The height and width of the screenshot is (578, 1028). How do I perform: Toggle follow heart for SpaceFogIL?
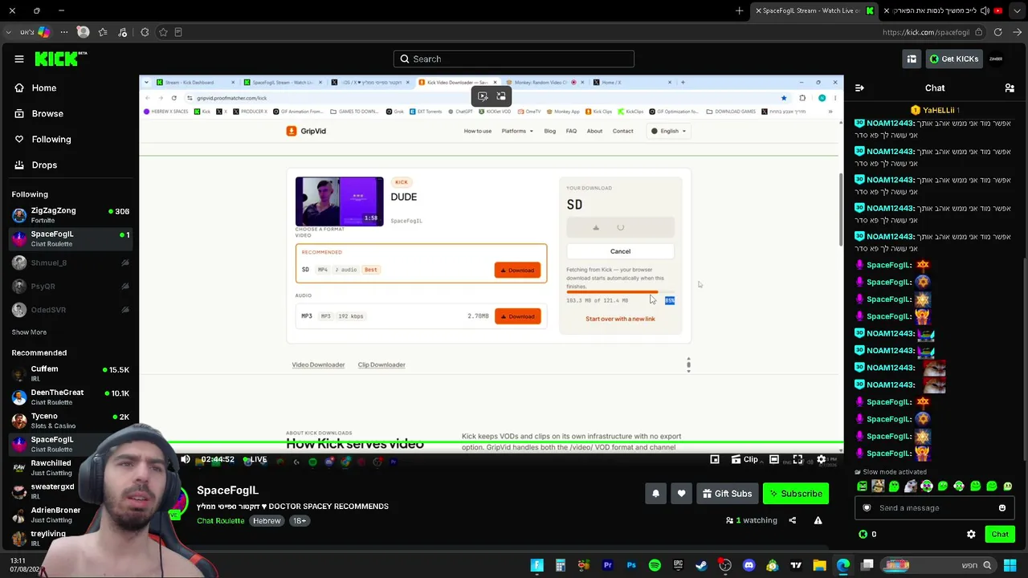click(x=681, y=494)
